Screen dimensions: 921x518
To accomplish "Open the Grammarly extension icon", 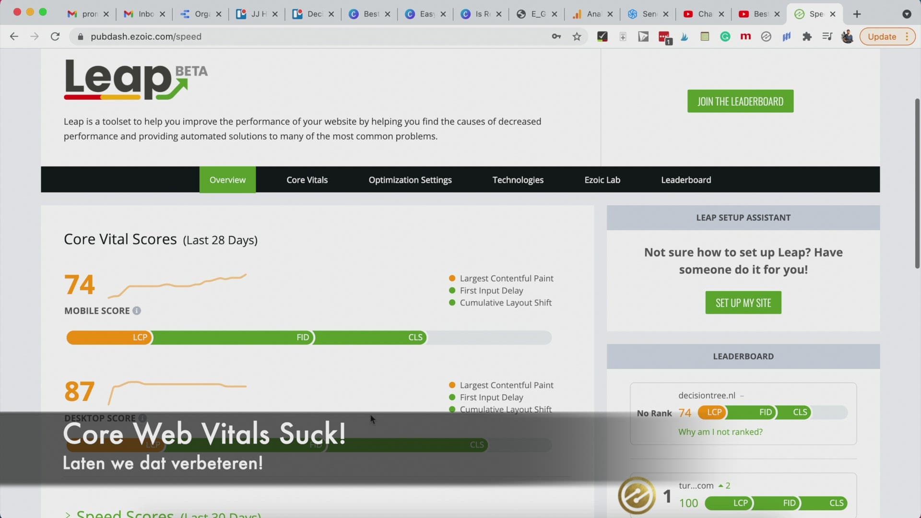I will click(x=725, y=36).
